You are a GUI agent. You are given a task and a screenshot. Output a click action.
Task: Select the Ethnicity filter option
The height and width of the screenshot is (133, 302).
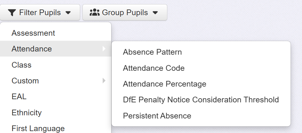pyautogui.click(x=27, y=112)
